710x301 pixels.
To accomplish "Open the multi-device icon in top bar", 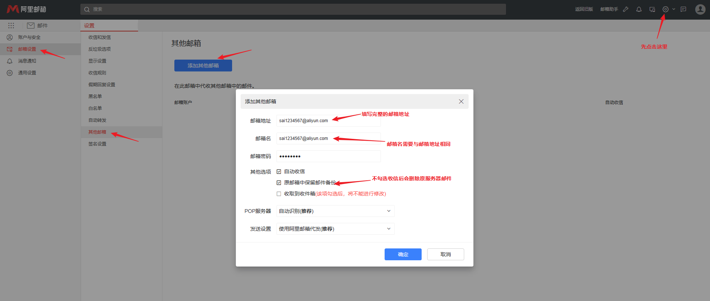I will pyautogui.click(x=652, y=9).
